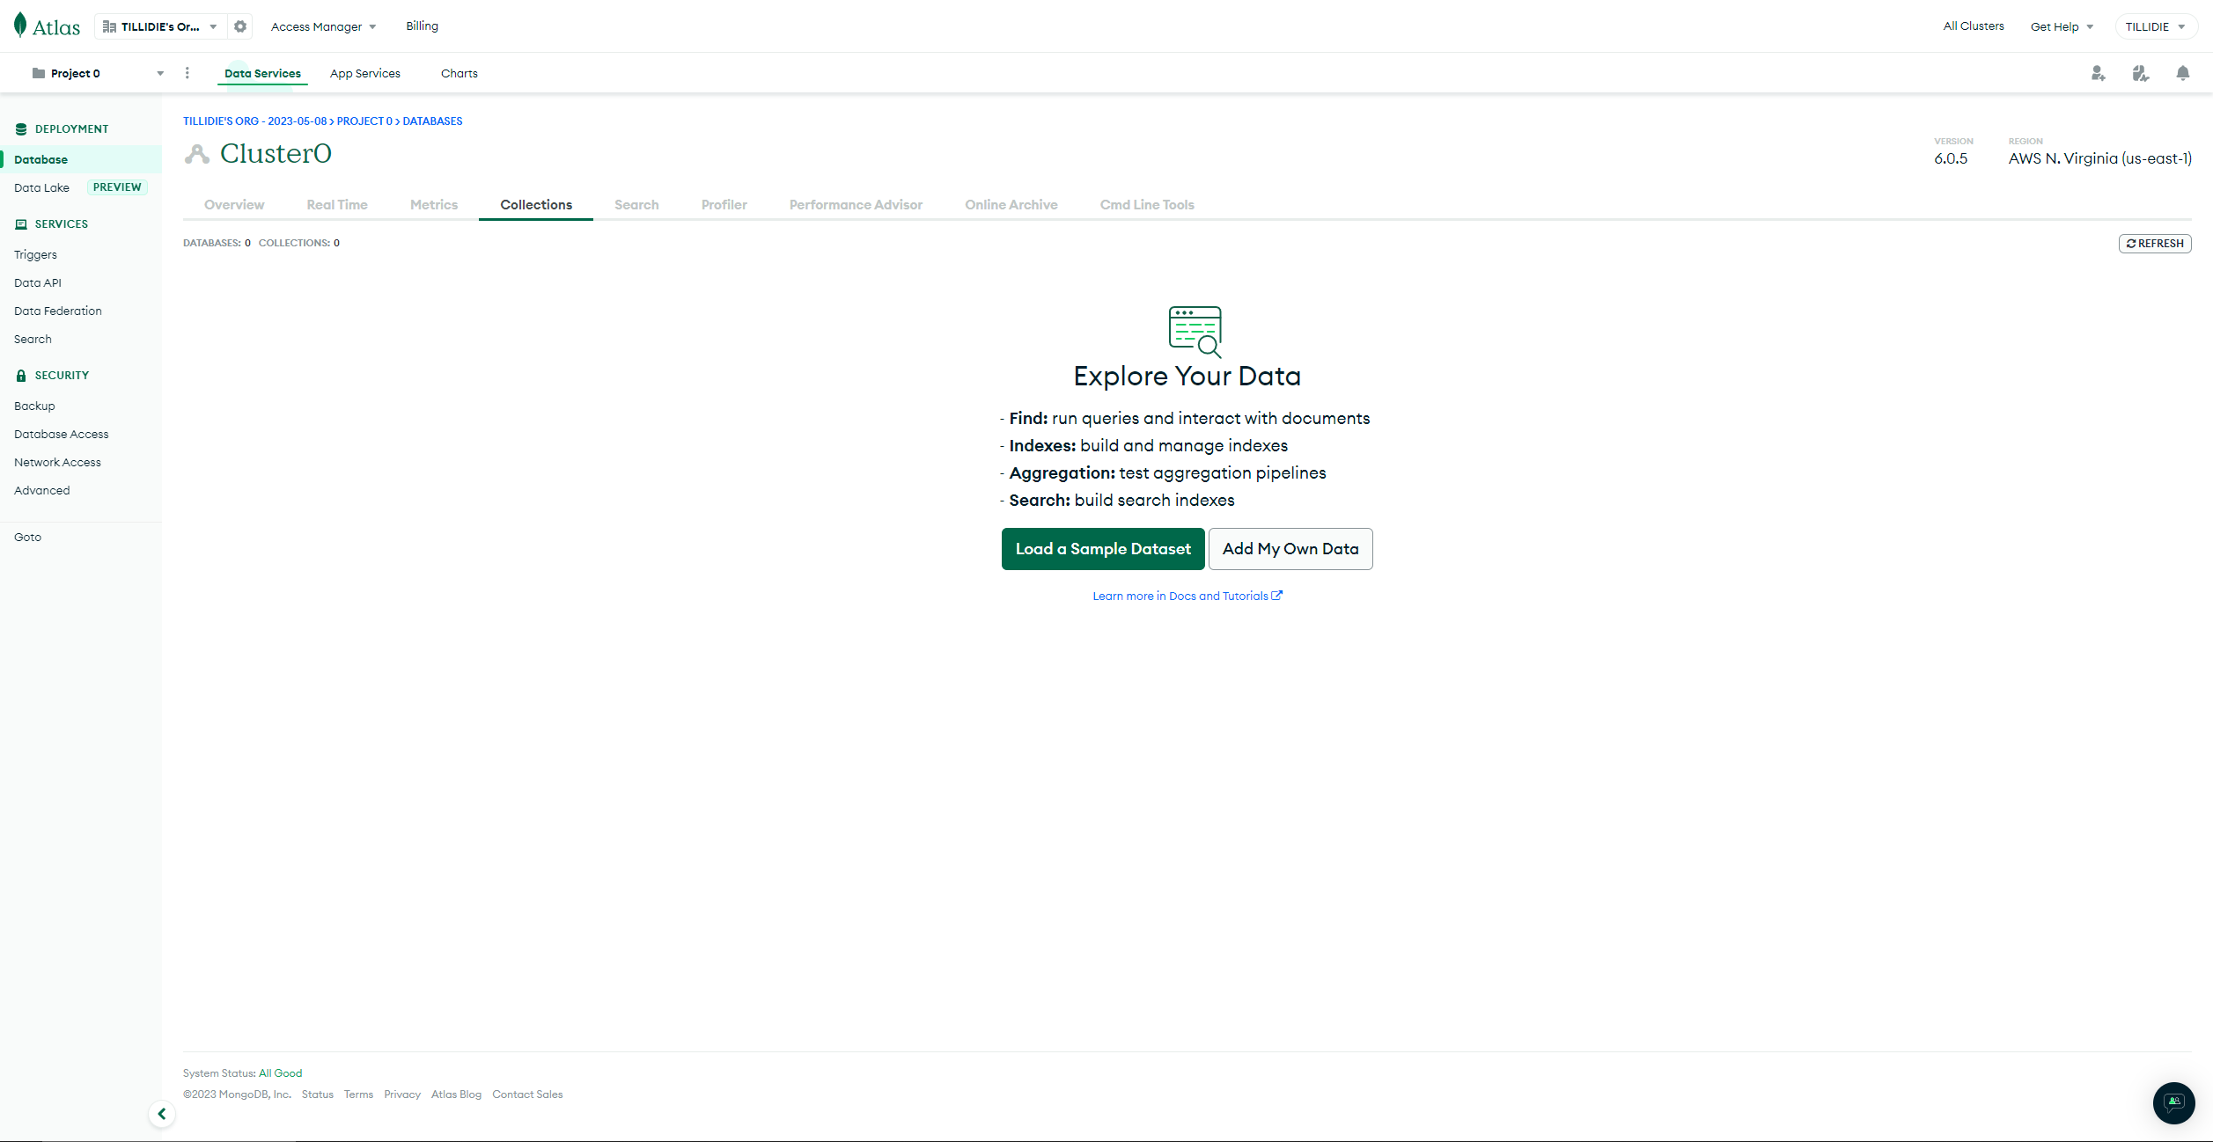Open the notifications bell
This screenshot has width=2213, height=1142.
tap(2183, 73)
